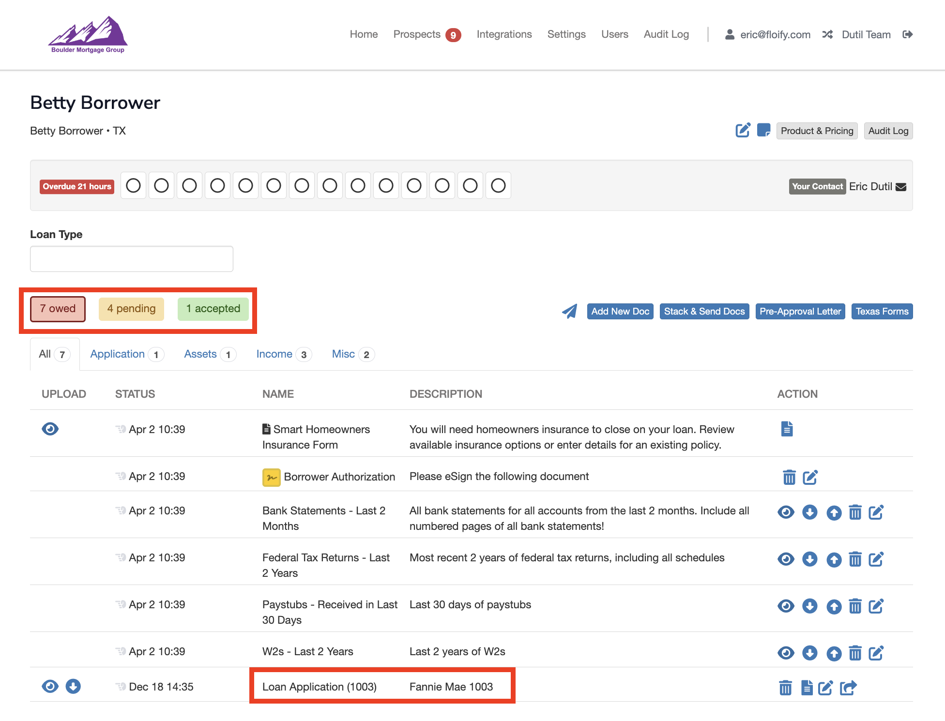Switch team via Dutil Team shuffle icon
945x721 pixels.
[x=827, y=34]
